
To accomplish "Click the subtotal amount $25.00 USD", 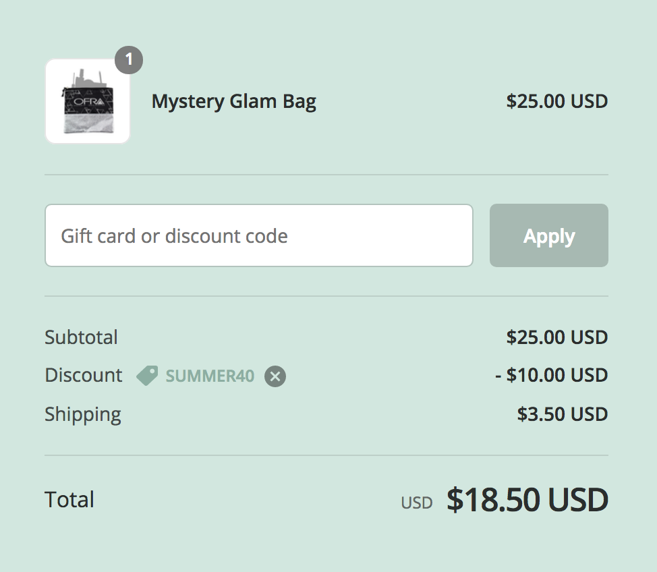I will click(x=557, y=337).
